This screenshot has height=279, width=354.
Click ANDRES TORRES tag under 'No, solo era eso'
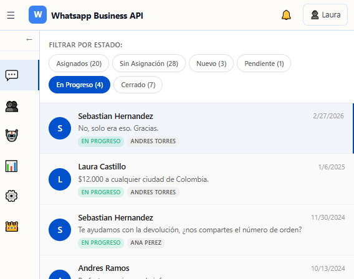pos(153,141)
